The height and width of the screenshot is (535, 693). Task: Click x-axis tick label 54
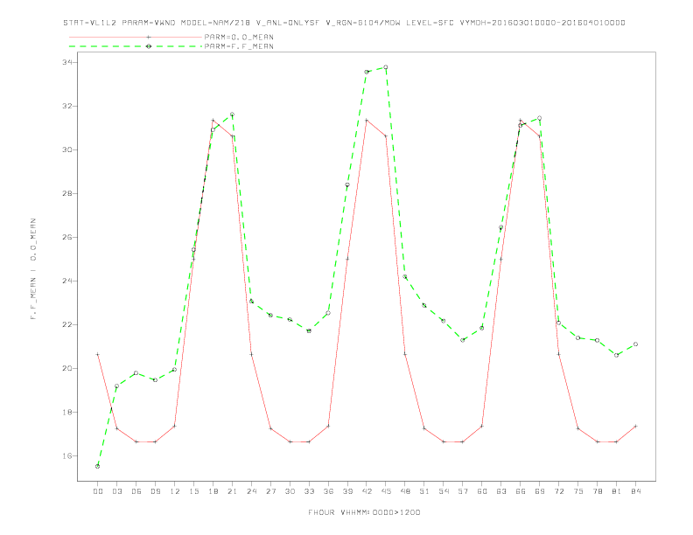point(444,491)
